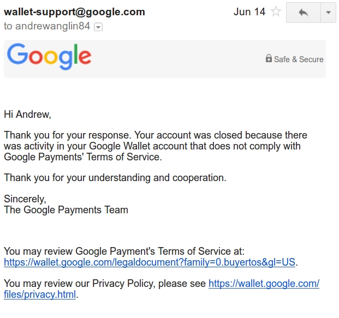Click the Google logo in the banner

[x=49, y=57]
